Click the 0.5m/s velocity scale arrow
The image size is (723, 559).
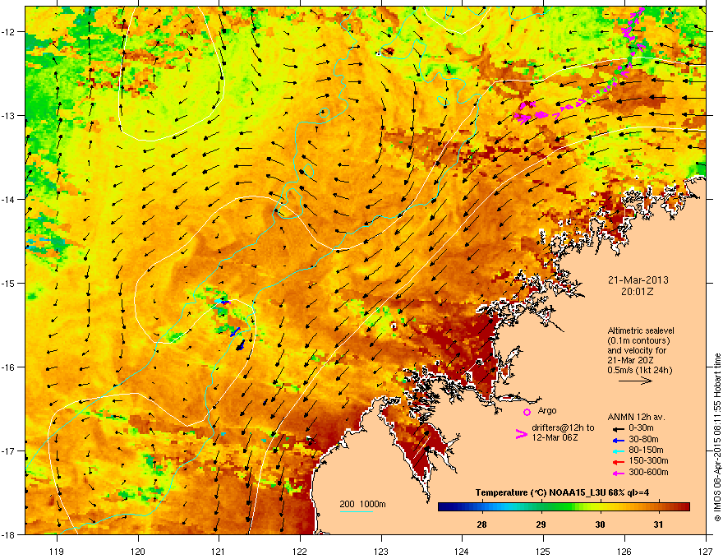point(635,381)
